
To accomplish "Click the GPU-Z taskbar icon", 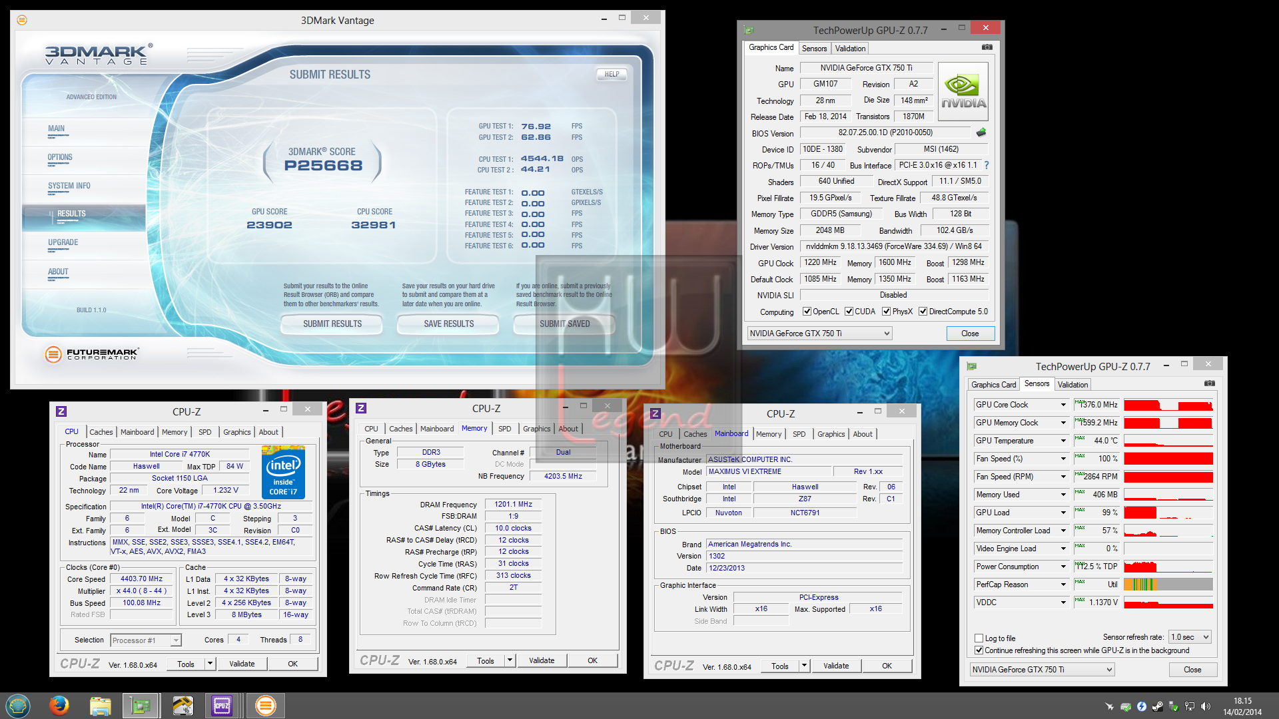I will (x=141, y=705).
